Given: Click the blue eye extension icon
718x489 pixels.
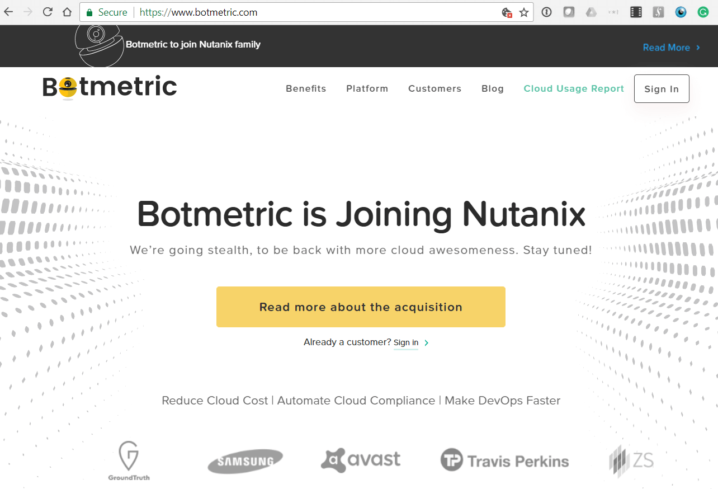Looking at the screenshot, I should [x=681, y=11].
